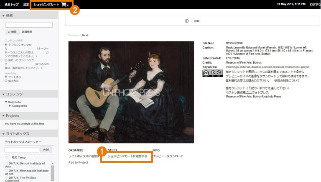The height and width of the screenshot is (182, 321).
Task: Click the Creative Commons license badge
Action: click(213, 73)
